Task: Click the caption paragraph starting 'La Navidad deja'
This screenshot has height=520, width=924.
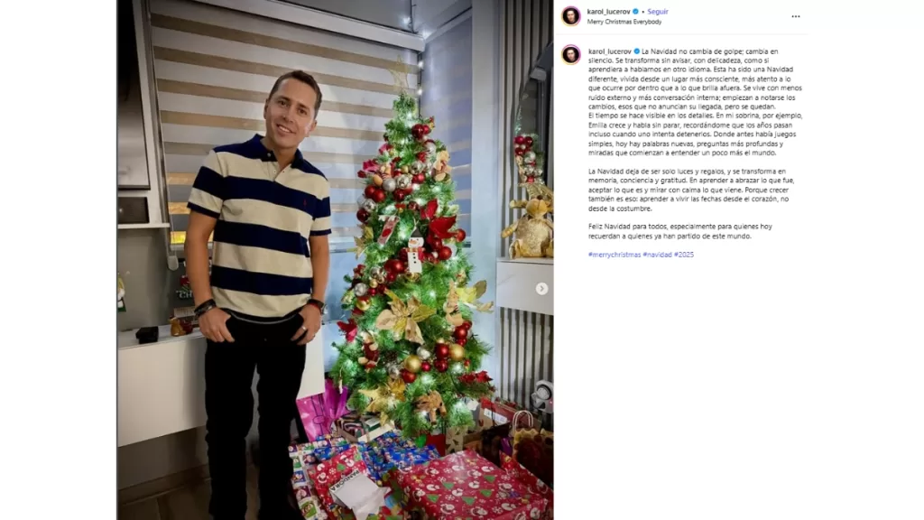Action: (x=688, y=190)
